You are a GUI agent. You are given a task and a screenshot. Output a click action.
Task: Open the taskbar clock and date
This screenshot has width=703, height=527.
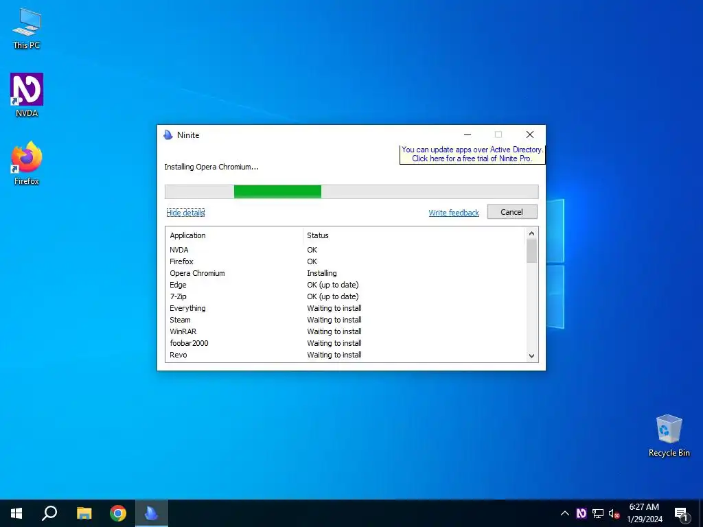644,513
